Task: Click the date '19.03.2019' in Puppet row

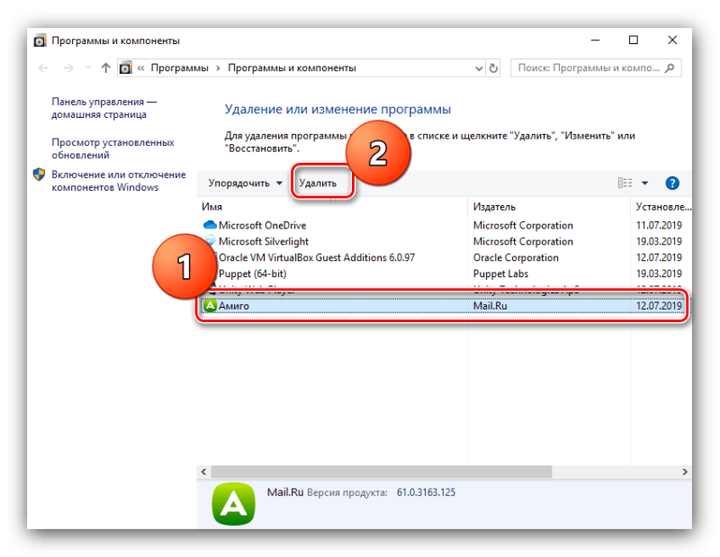Action: pyautogui.click(x=659, y=274)
